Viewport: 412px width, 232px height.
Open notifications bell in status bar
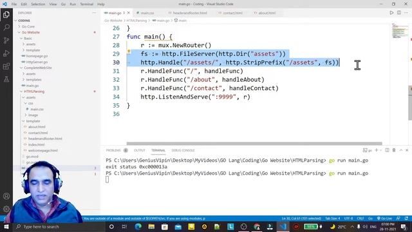(406, 218)
